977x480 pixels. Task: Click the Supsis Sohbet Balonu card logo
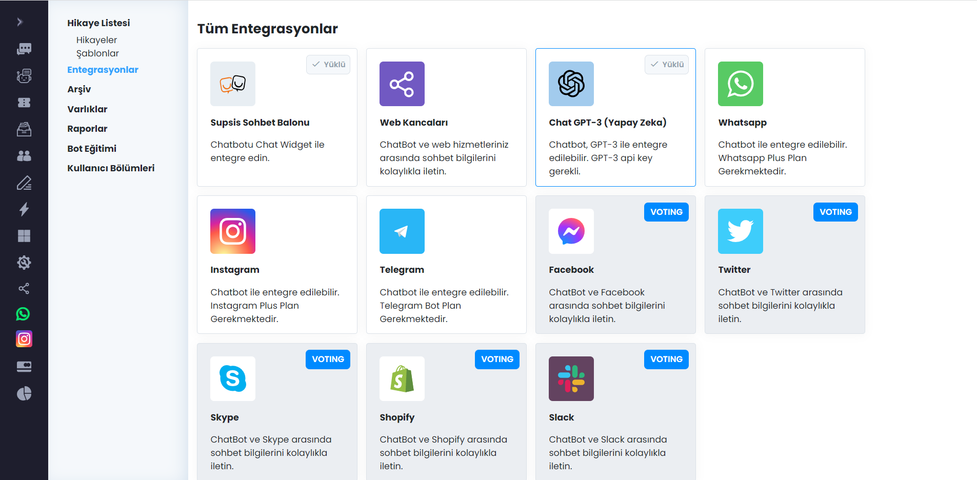coord(233,84)
